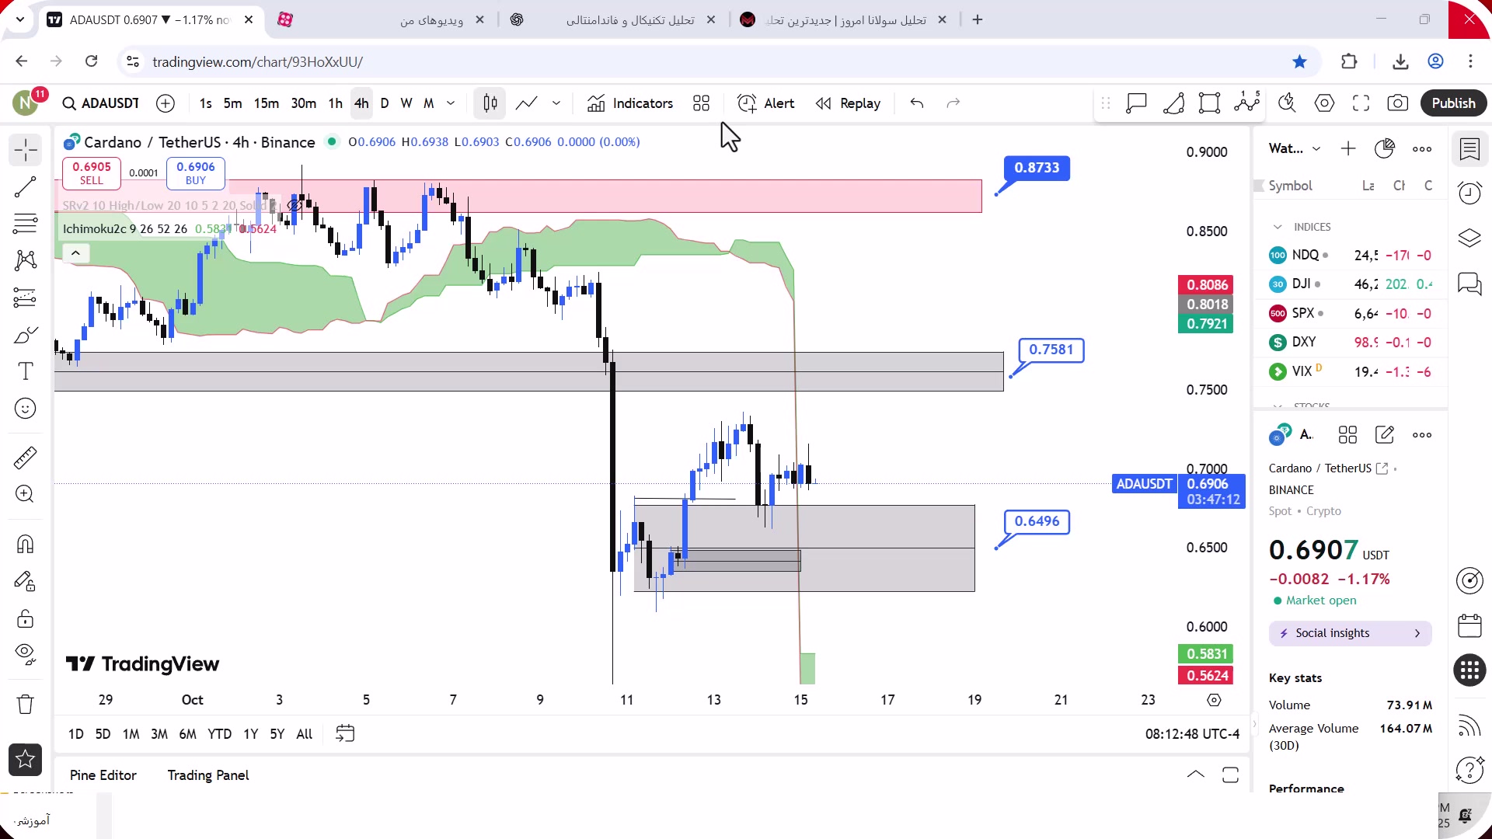Set the chart range to 1D

[76, 734]
